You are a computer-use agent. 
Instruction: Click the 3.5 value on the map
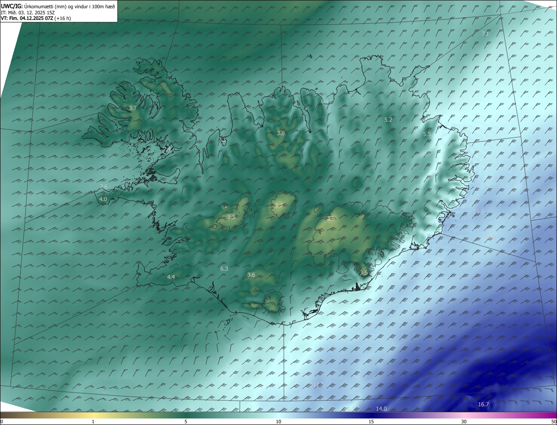(x=364, y=273)
